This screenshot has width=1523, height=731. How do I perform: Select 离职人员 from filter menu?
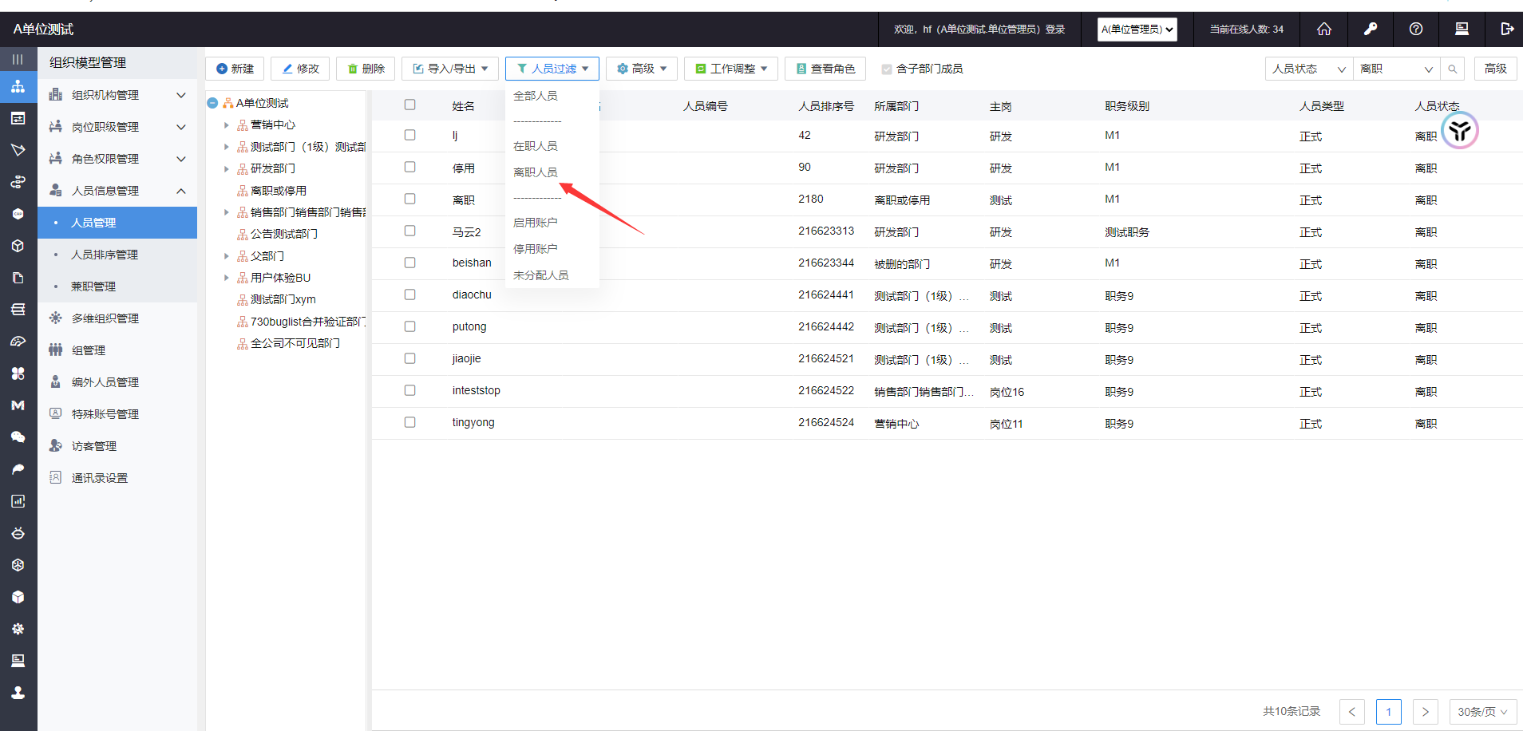(536, 172)
